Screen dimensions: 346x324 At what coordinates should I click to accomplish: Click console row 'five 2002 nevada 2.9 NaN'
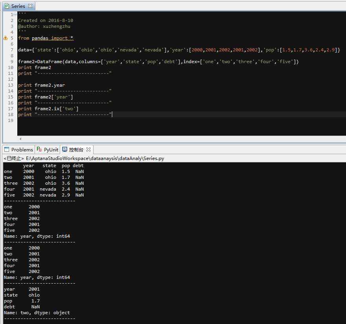pos(44,195)
